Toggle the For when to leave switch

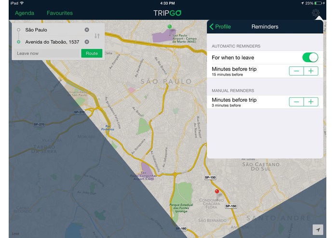tap(310, 57)
